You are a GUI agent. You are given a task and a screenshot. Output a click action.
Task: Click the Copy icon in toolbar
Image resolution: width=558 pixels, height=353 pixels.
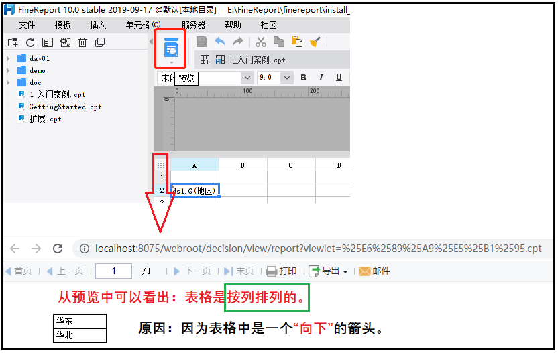(279, 42)
